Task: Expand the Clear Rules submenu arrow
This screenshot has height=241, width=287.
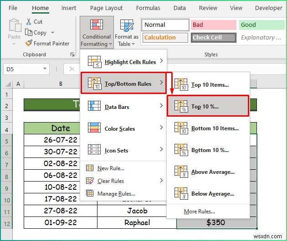Action: pyautogui.click(x=161, y=181)
